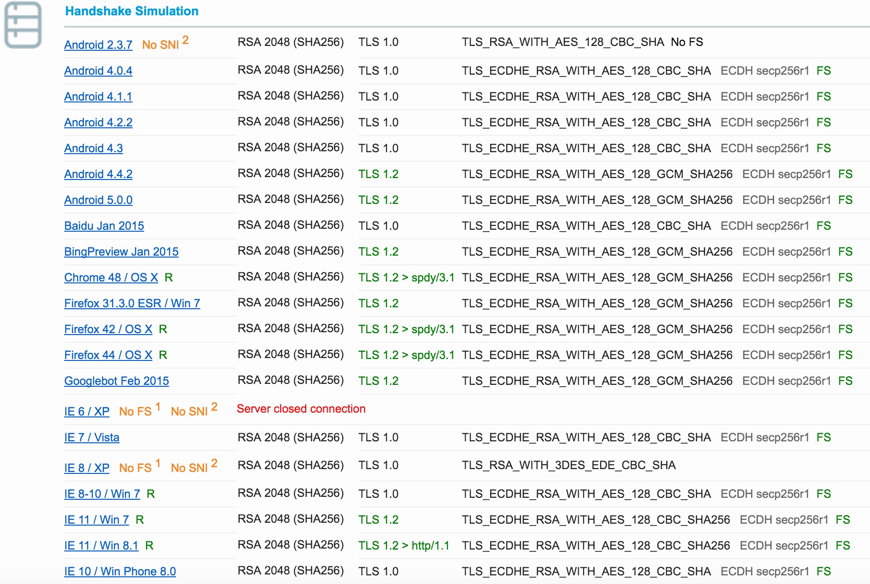Click the Firefox 44 / OS X link

pyautogui.click(x=108, y=355)
